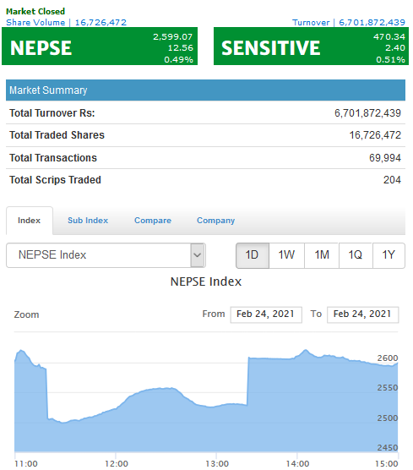Click the Market Closed status text
Image resolution: width=413 pixels, height=470 pixels.
click(35, 11)
